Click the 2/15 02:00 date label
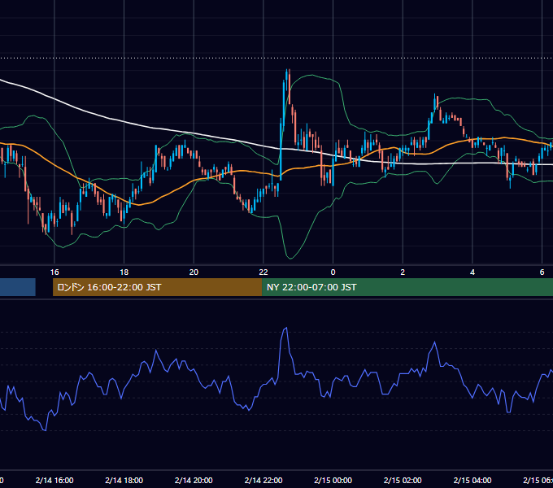 point(403,481)
